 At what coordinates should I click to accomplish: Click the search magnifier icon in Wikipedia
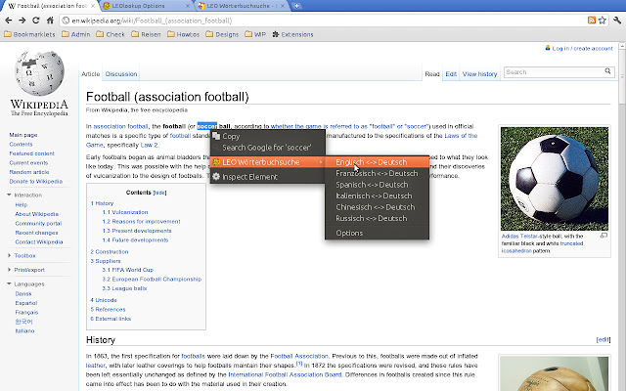point(607,71)
